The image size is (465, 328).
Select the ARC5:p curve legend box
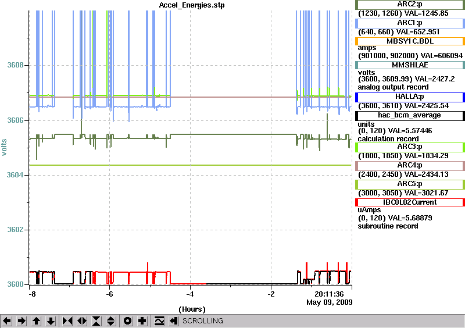tap(410, 184)
